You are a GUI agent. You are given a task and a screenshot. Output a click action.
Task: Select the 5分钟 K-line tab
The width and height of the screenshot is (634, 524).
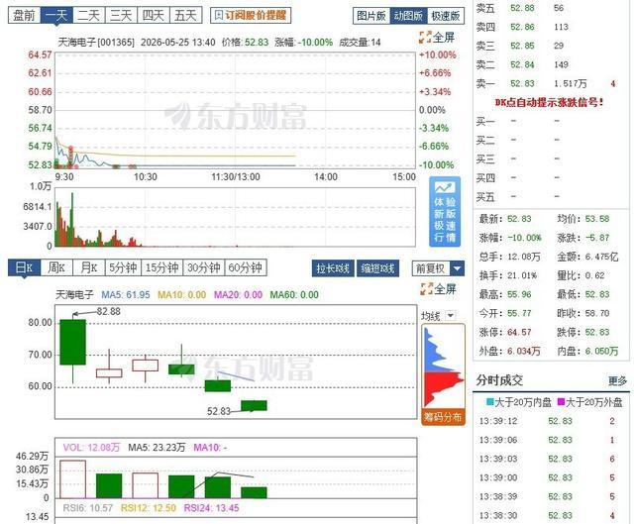123,267
